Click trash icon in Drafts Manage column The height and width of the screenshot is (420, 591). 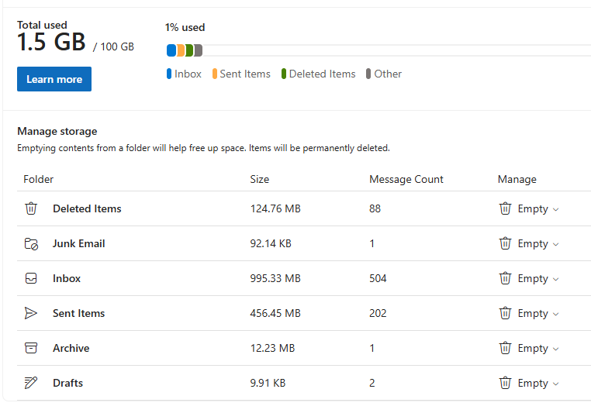(505, 383)
